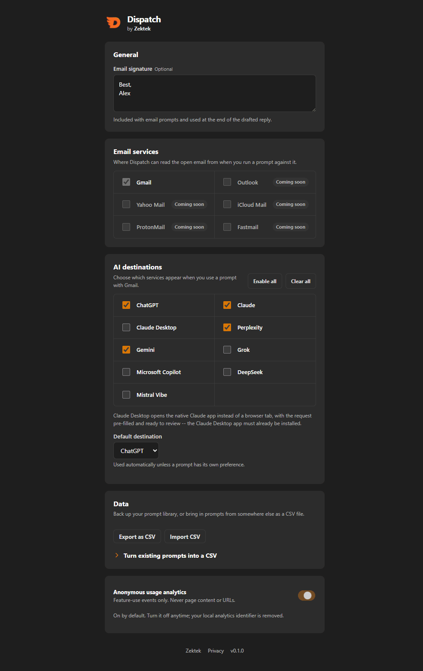Check the iCloud Mail checkbox

[x=227, y=204]
